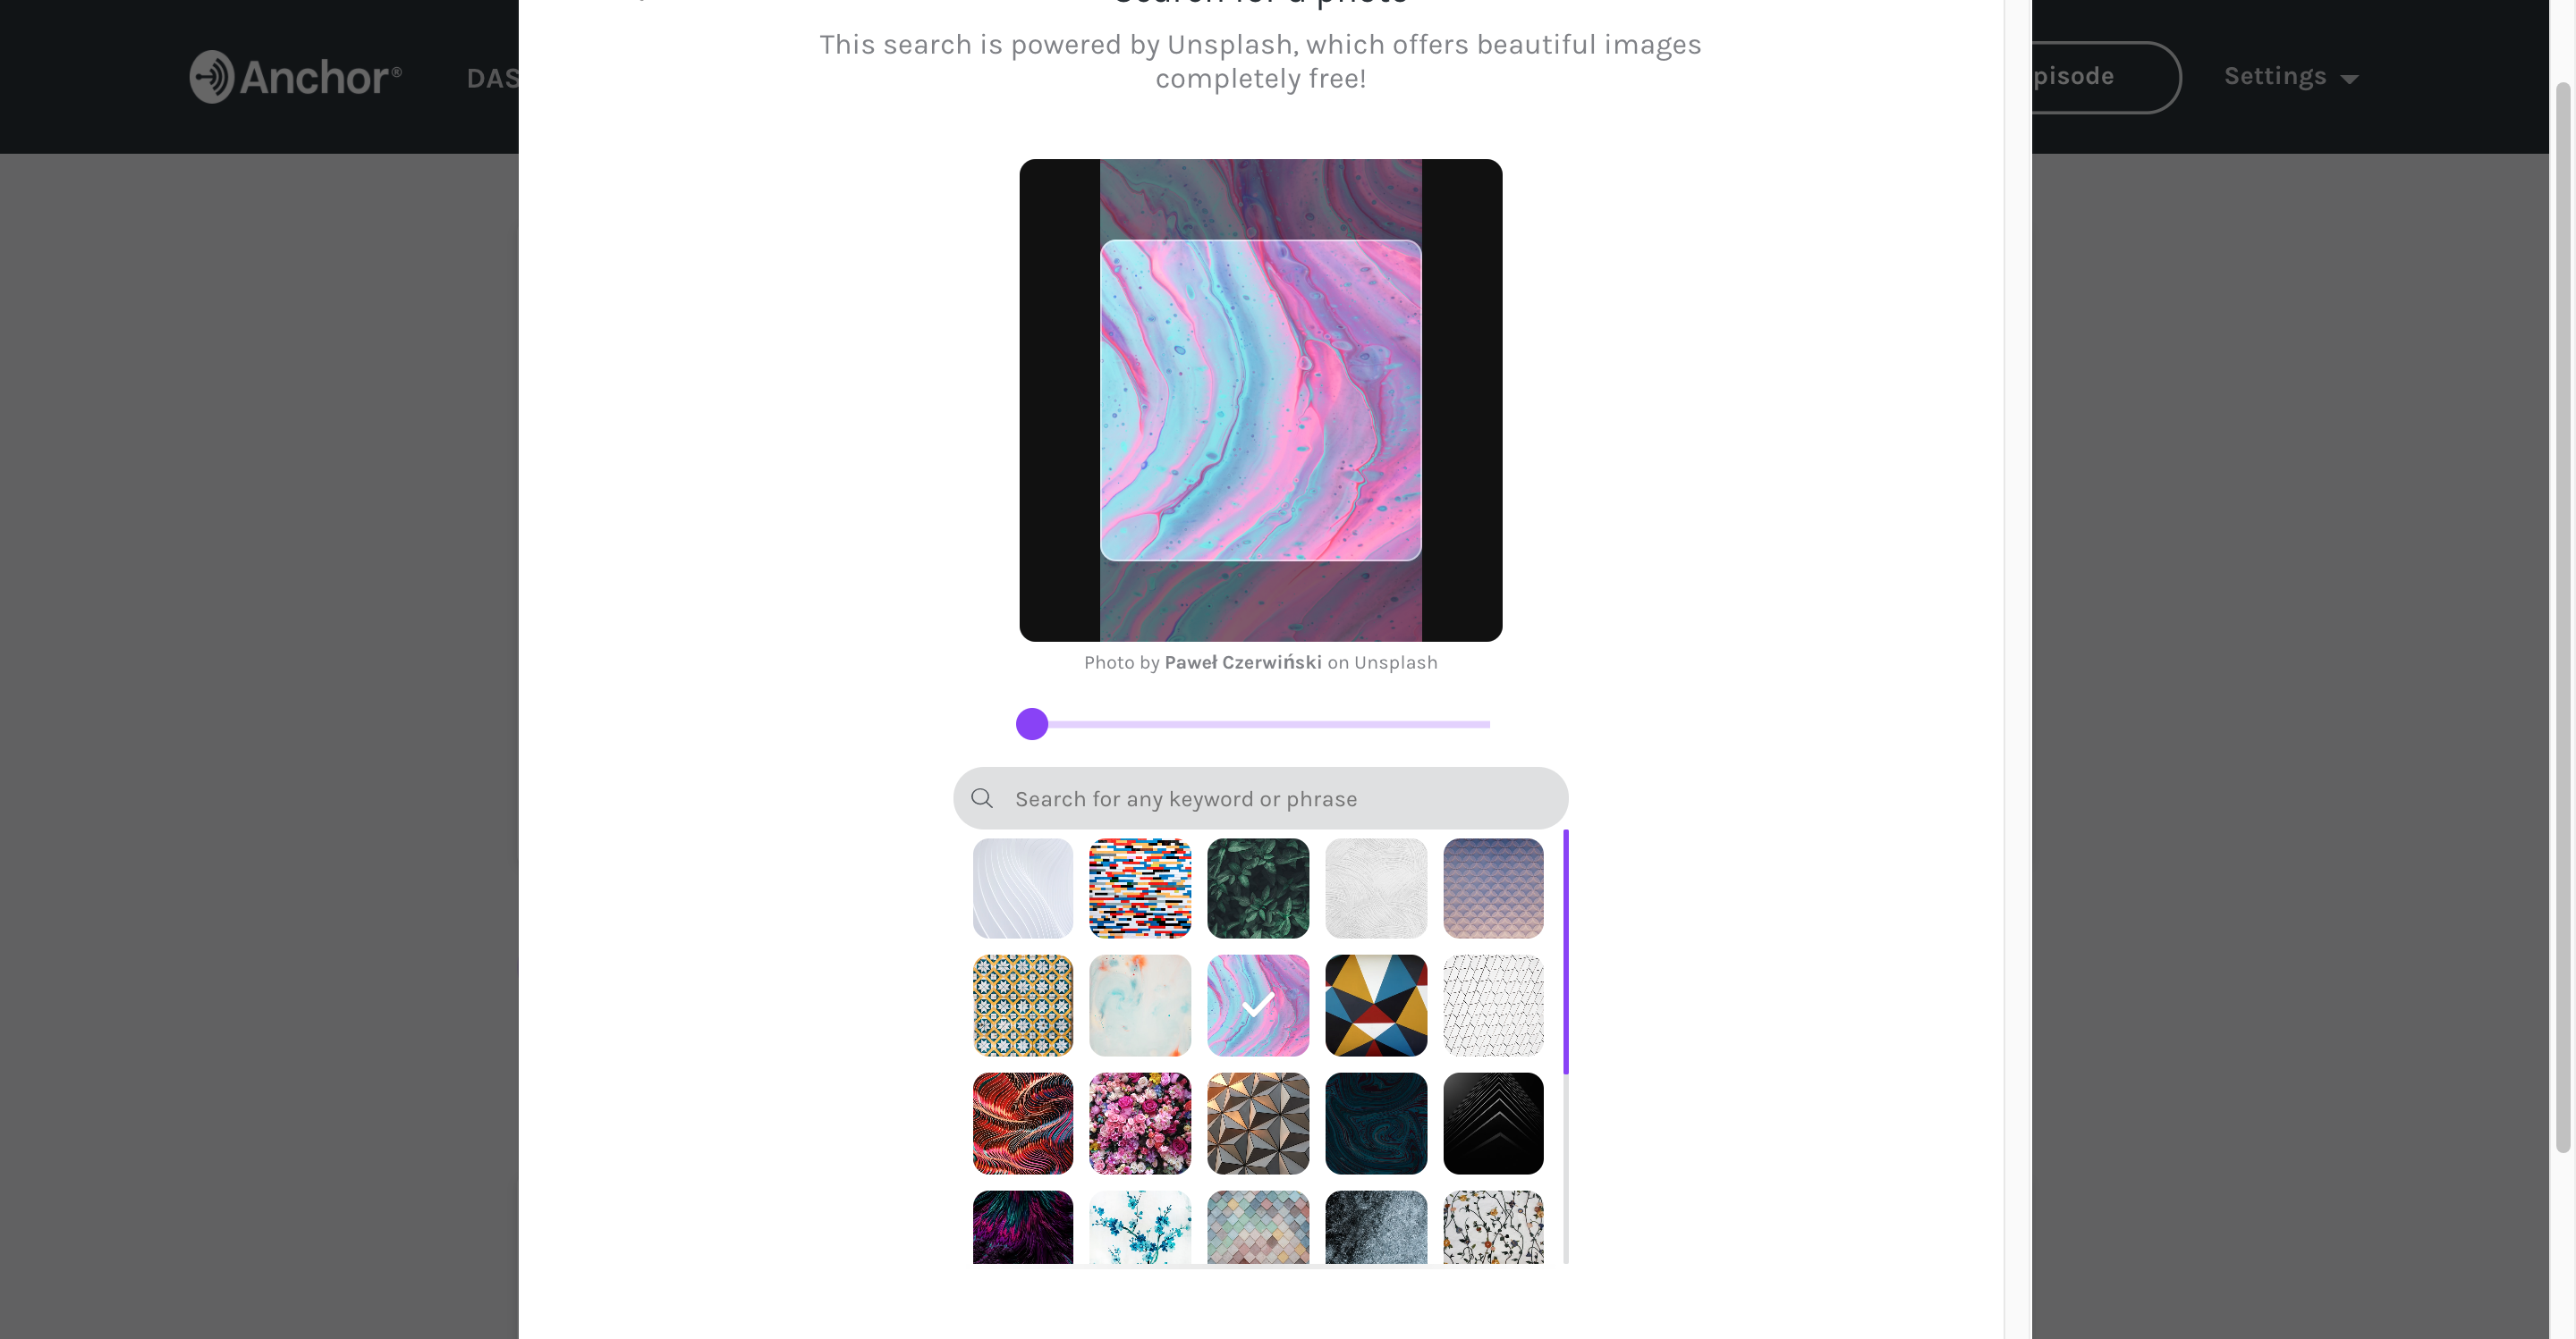This screenshot has width=2576, height=1339.
Task: Drag the image position slider left
Action: [1032, 724]
